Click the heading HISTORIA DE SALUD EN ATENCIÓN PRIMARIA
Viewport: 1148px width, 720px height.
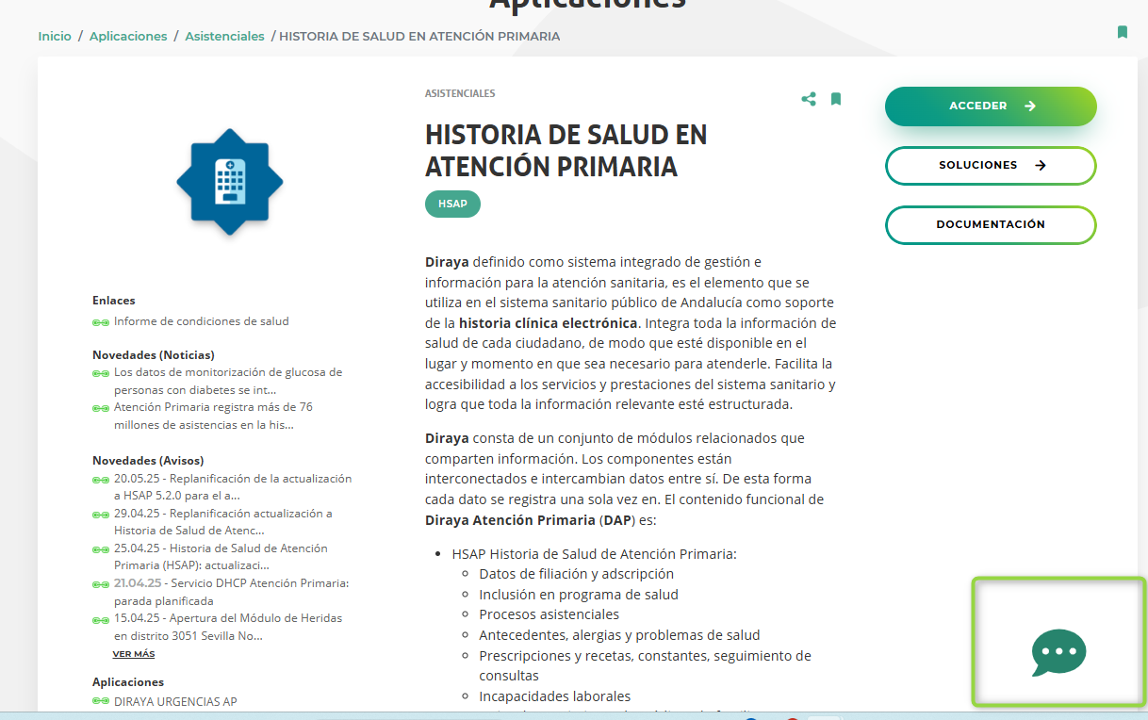(566, 150)
